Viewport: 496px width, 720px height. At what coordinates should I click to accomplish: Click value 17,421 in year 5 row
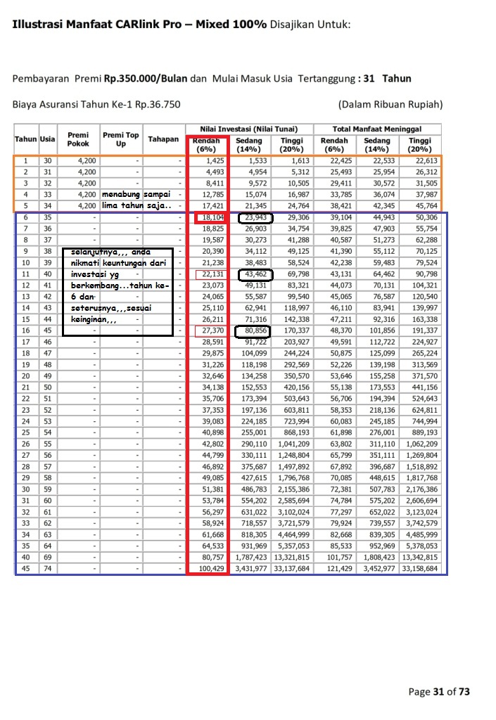[213, 206]
